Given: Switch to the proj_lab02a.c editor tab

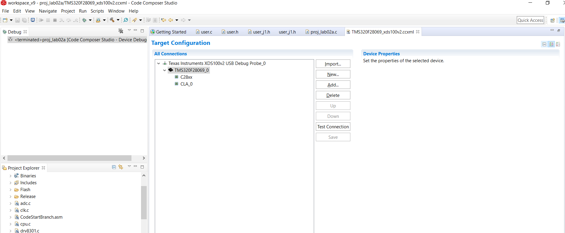Looking at the screenshot, I should click(321, 32).
